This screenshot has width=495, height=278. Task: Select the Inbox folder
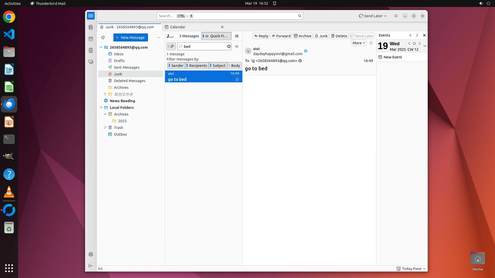click(x=119, y=54)
